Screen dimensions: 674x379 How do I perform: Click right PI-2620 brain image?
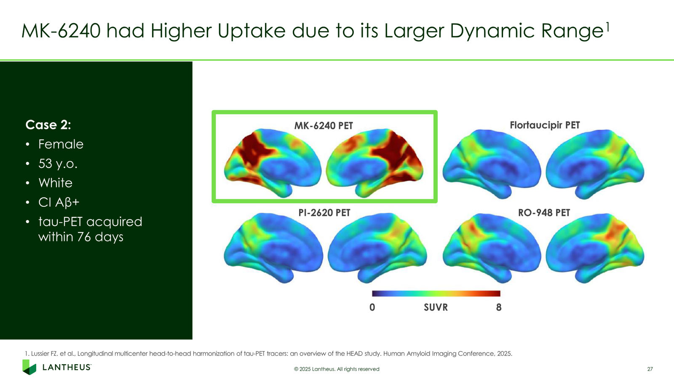(377, 248)
